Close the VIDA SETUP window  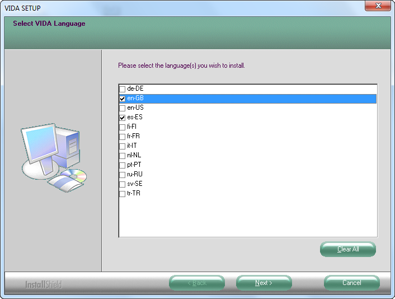[x=378, y=6]
